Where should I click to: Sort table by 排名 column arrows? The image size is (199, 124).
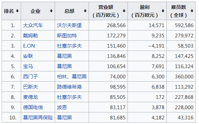pos(17,11)
